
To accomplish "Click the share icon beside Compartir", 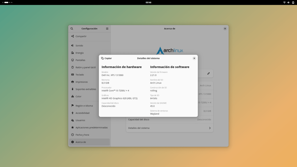I will coord(73,36).
